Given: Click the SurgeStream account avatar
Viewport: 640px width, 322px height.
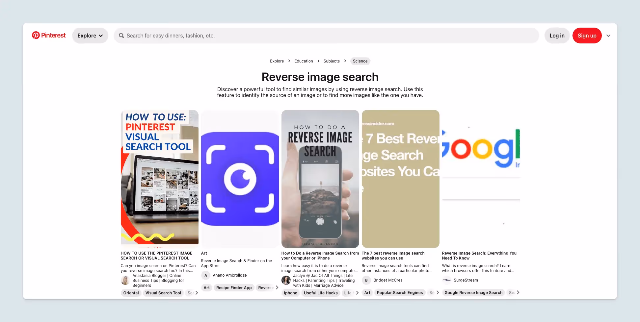Looking at the screenshot, I should [446, 280].
